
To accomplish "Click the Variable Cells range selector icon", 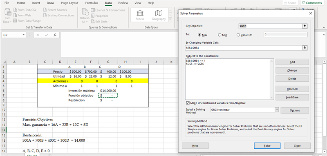I will click(305, 48).
